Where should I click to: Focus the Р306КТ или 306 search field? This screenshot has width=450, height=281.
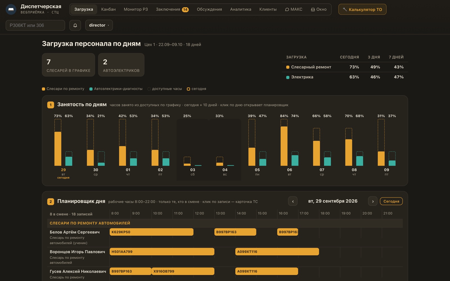pyautogui.click(x=35, y=25)
